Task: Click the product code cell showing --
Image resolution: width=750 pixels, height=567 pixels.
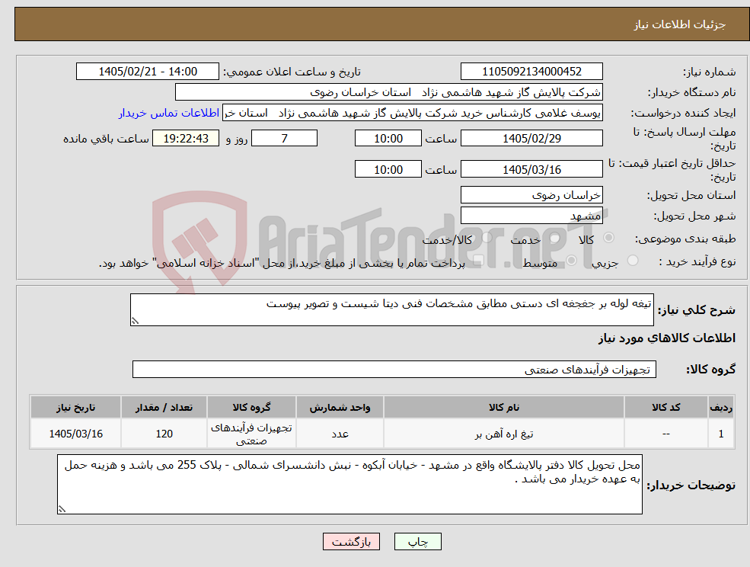Action: coord(665,434)
